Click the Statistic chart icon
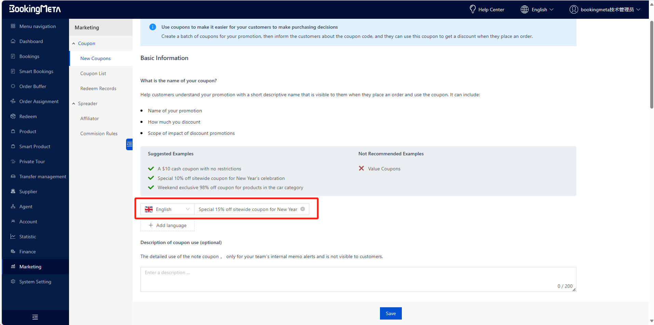Screen dimensions: 654x325 pos(13,237)
